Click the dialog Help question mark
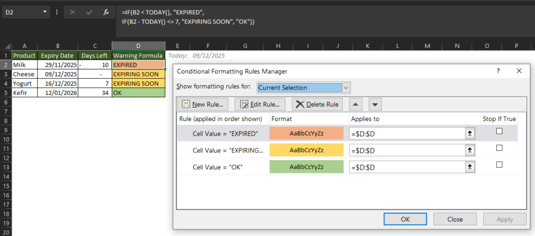Image resolution: width=535 pixels, height=236 pixels. 498,71
